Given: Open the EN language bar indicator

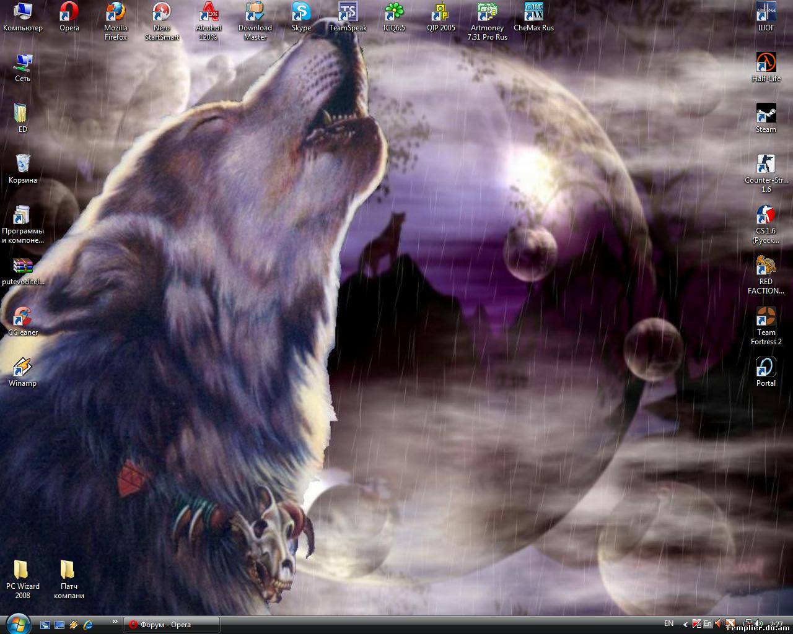Looking at the screenshot, I should click(x=669, y=623).
